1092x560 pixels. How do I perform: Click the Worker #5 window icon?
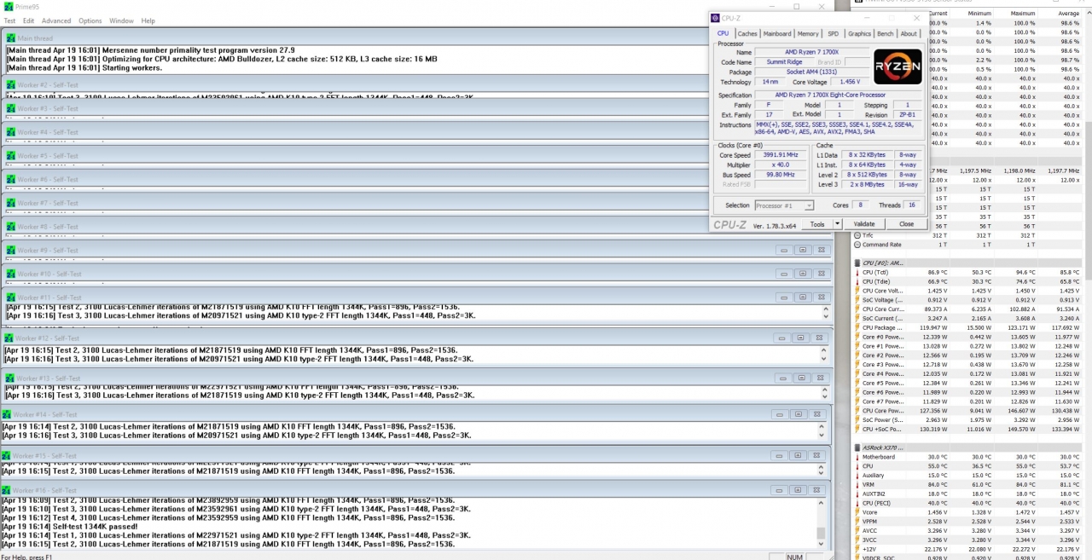[10, 156]
